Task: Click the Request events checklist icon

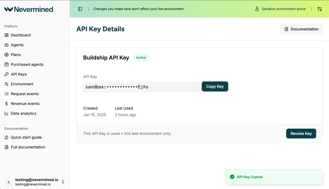Action: [6, 94]
